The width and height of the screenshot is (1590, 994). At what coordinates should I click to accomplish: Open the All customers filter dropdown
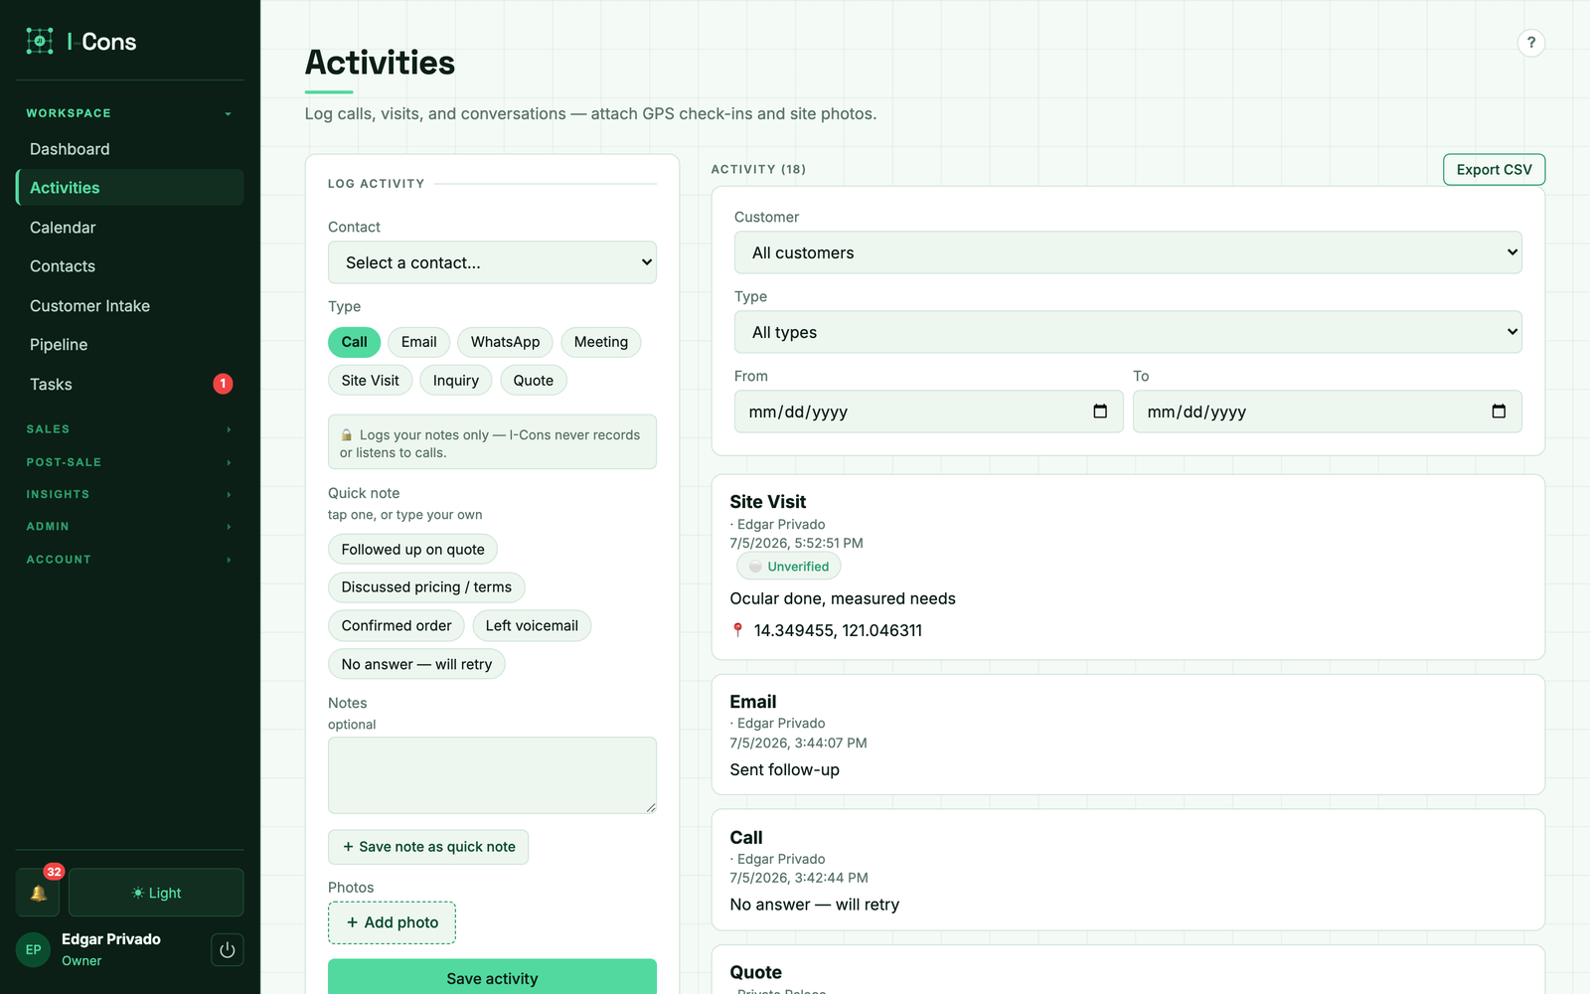click(x=1128, y=252)
